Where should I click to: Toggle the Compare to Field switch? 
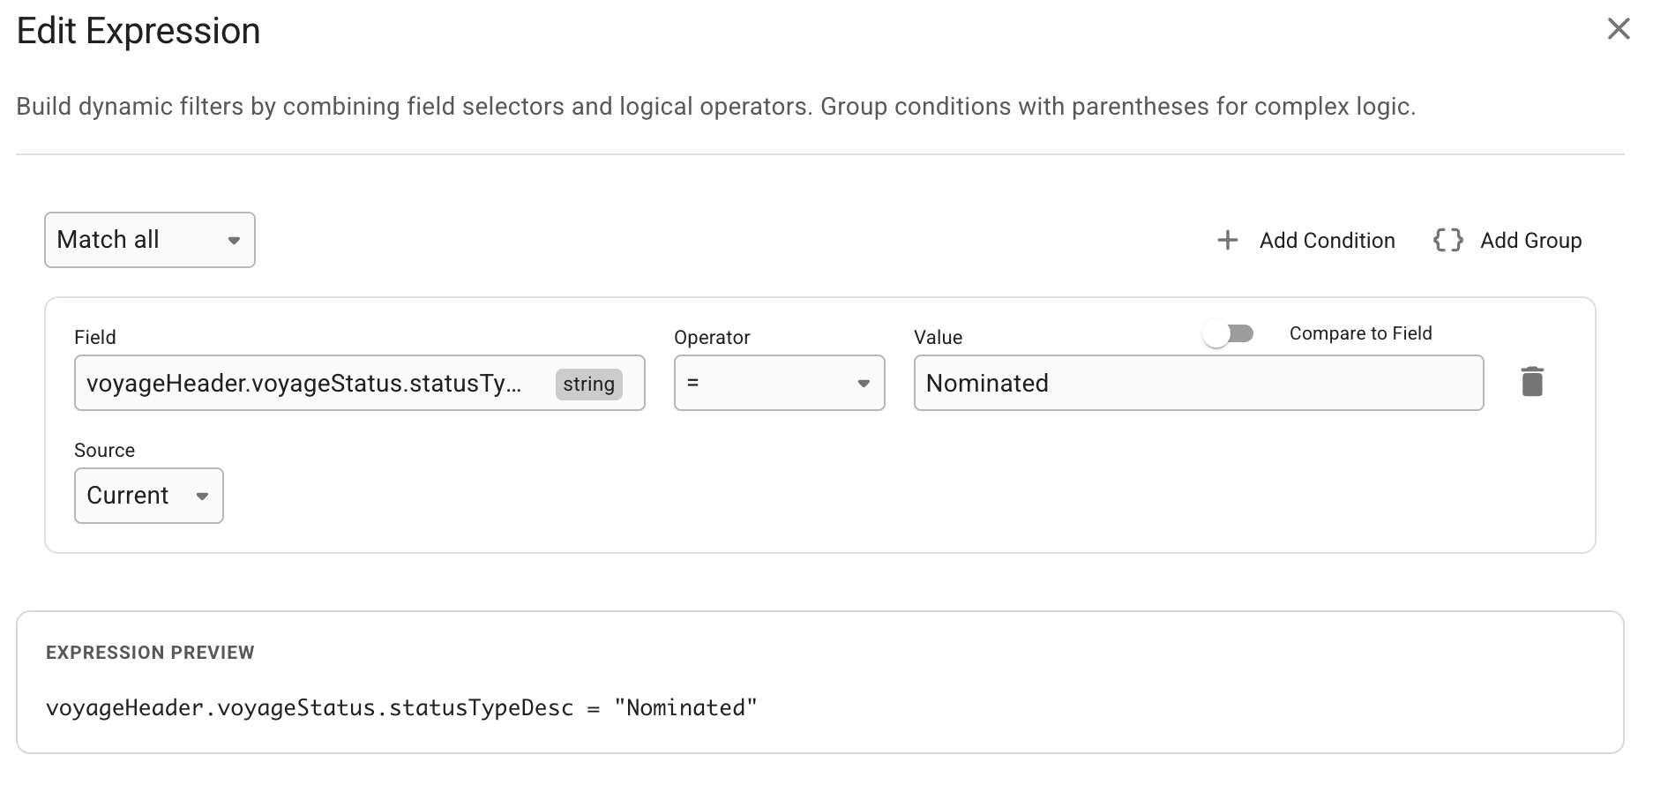click(x=1228, y=333)
